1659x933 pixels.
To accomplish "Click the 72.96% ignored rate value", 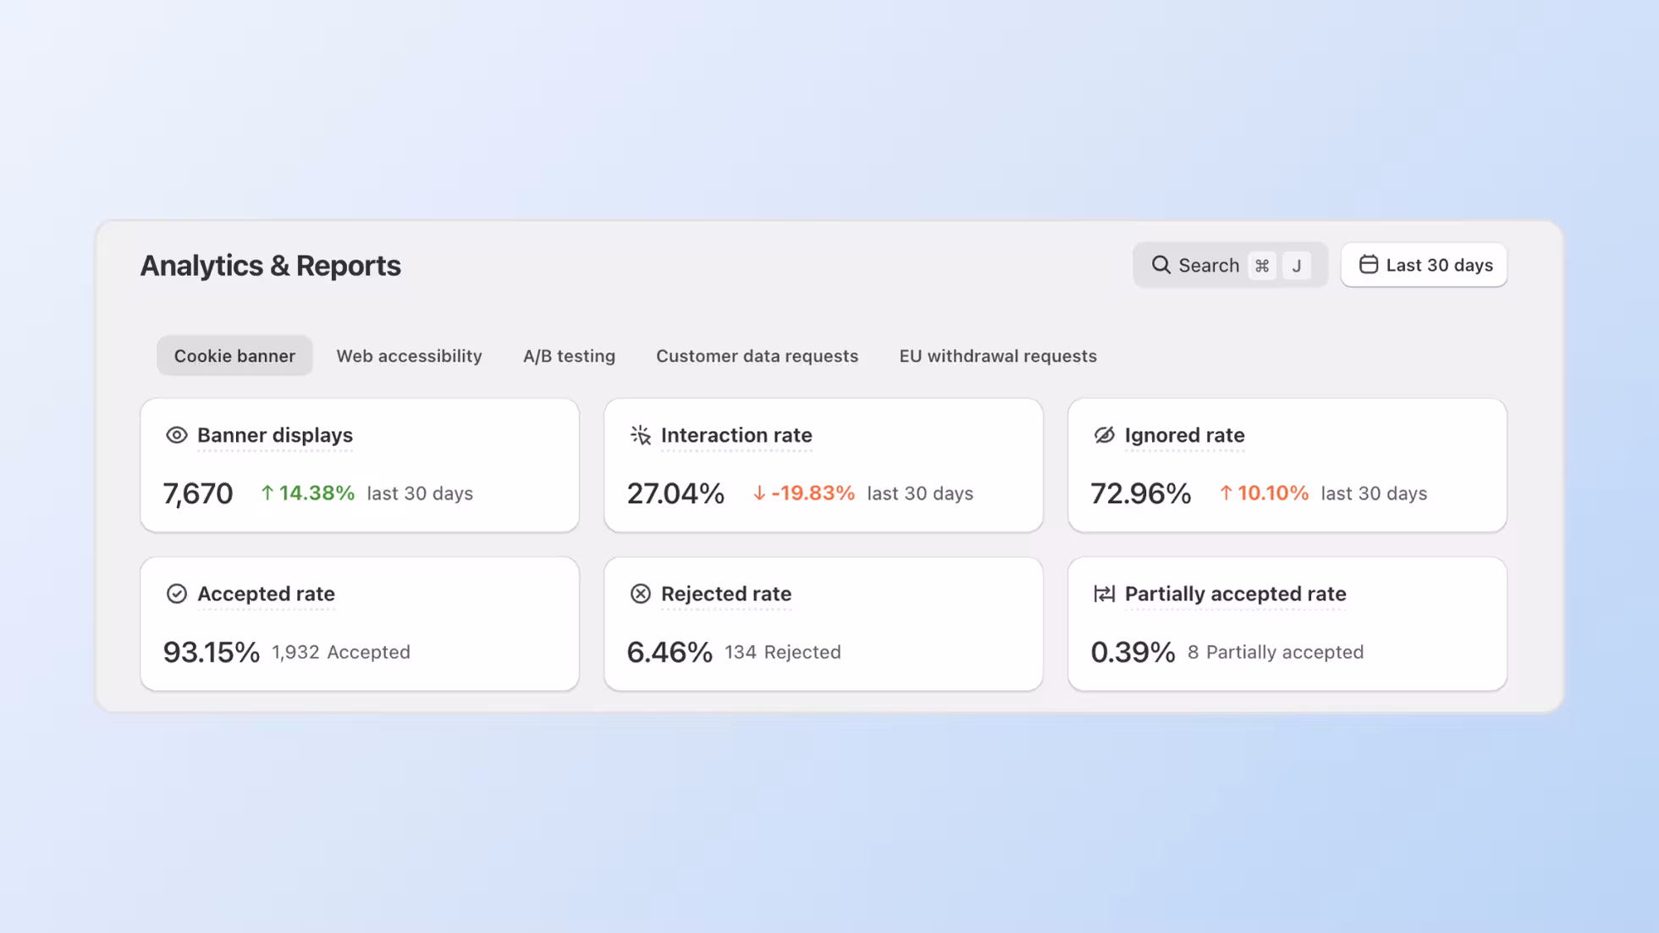I will coord(1140,493).
